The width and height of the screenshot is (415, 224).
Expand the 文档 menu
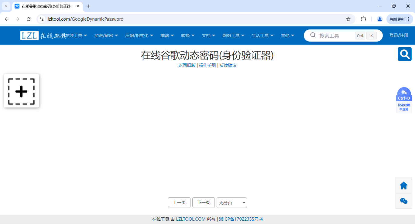pyautogui.click(x=208, y=36)
